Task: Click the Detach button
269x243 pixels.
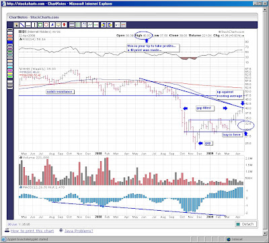Action: 245,224
